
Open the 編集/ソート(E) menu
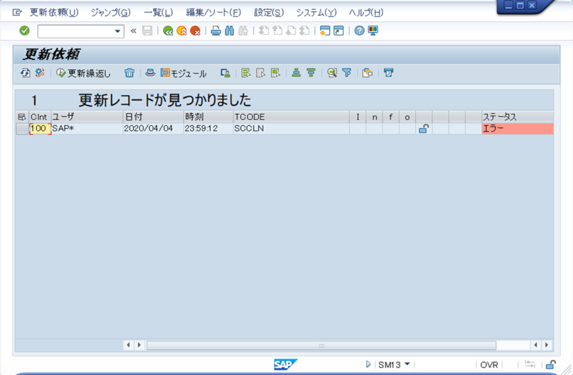click(213, 12)
